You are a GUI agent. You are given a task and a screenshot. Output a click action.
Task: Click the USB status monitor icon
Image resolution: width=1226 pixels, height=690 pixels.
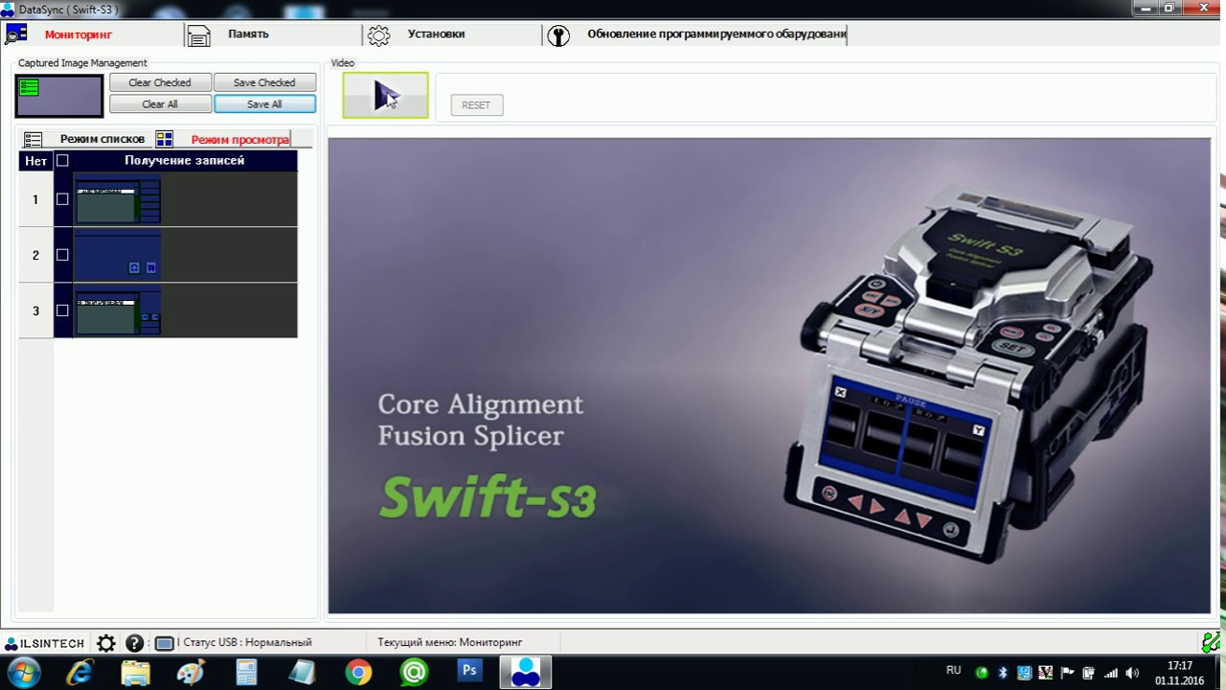tap(164, 643)
